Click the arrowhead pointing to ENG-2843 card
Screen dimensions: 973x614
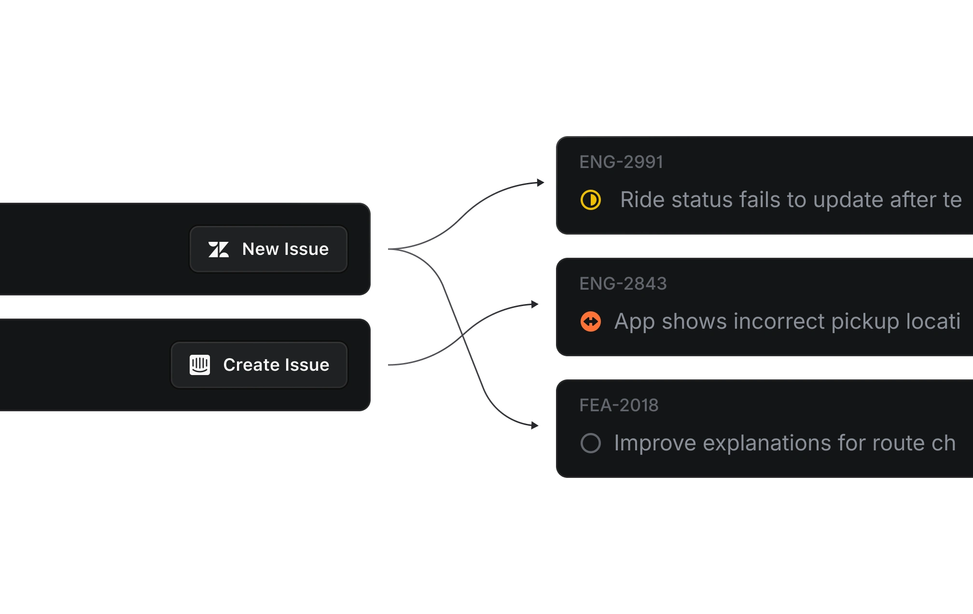point(535,304)
